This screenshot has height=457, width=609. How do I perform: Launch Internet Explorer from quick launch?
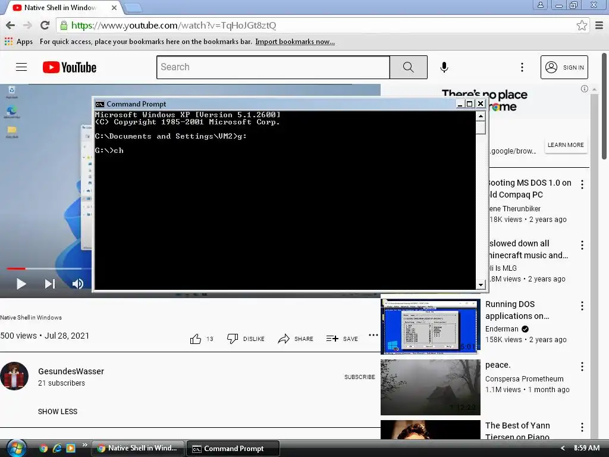[57, 448]
